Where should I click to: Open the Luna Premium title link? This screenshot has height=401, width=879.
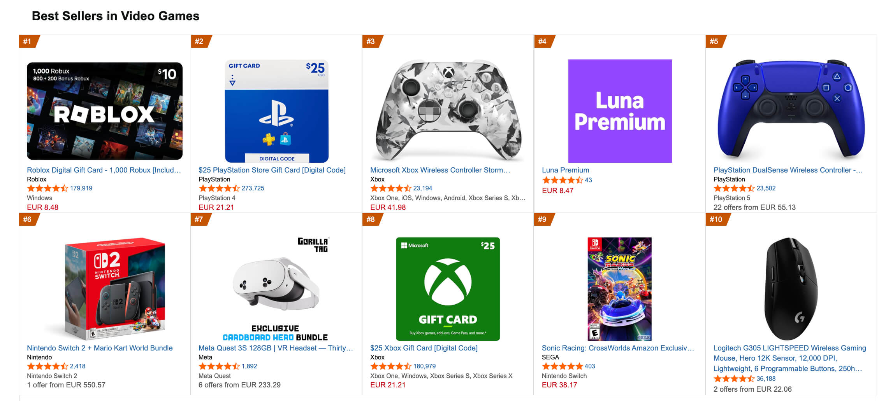pyautogui.click(x=565, y=170)
